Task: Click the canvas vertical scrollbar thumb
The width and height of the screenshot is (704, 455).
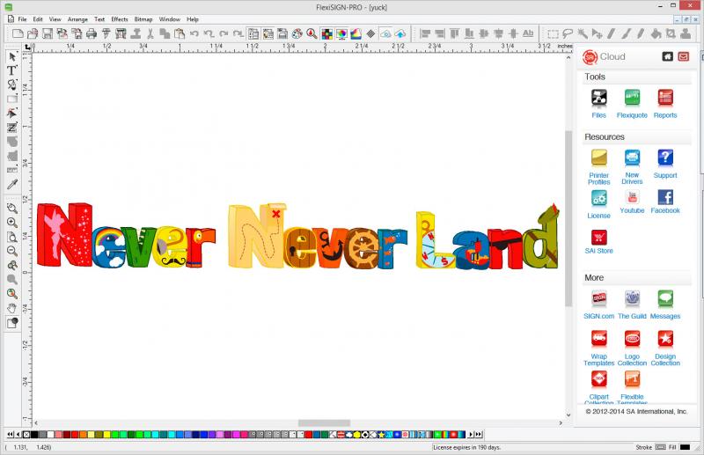Action: 568,218
